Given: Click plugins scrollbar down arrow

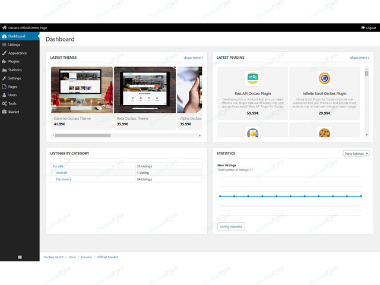Looking at the screenshot, I should click(366, 135).
